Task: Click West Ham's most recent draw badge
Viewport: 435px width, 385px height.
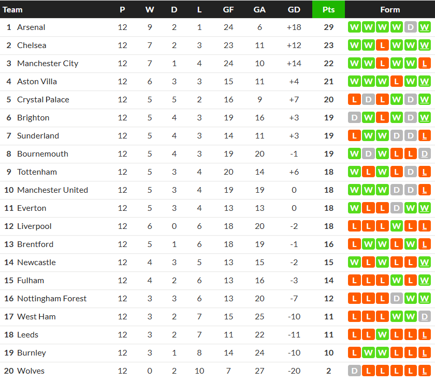Action: 425,317
